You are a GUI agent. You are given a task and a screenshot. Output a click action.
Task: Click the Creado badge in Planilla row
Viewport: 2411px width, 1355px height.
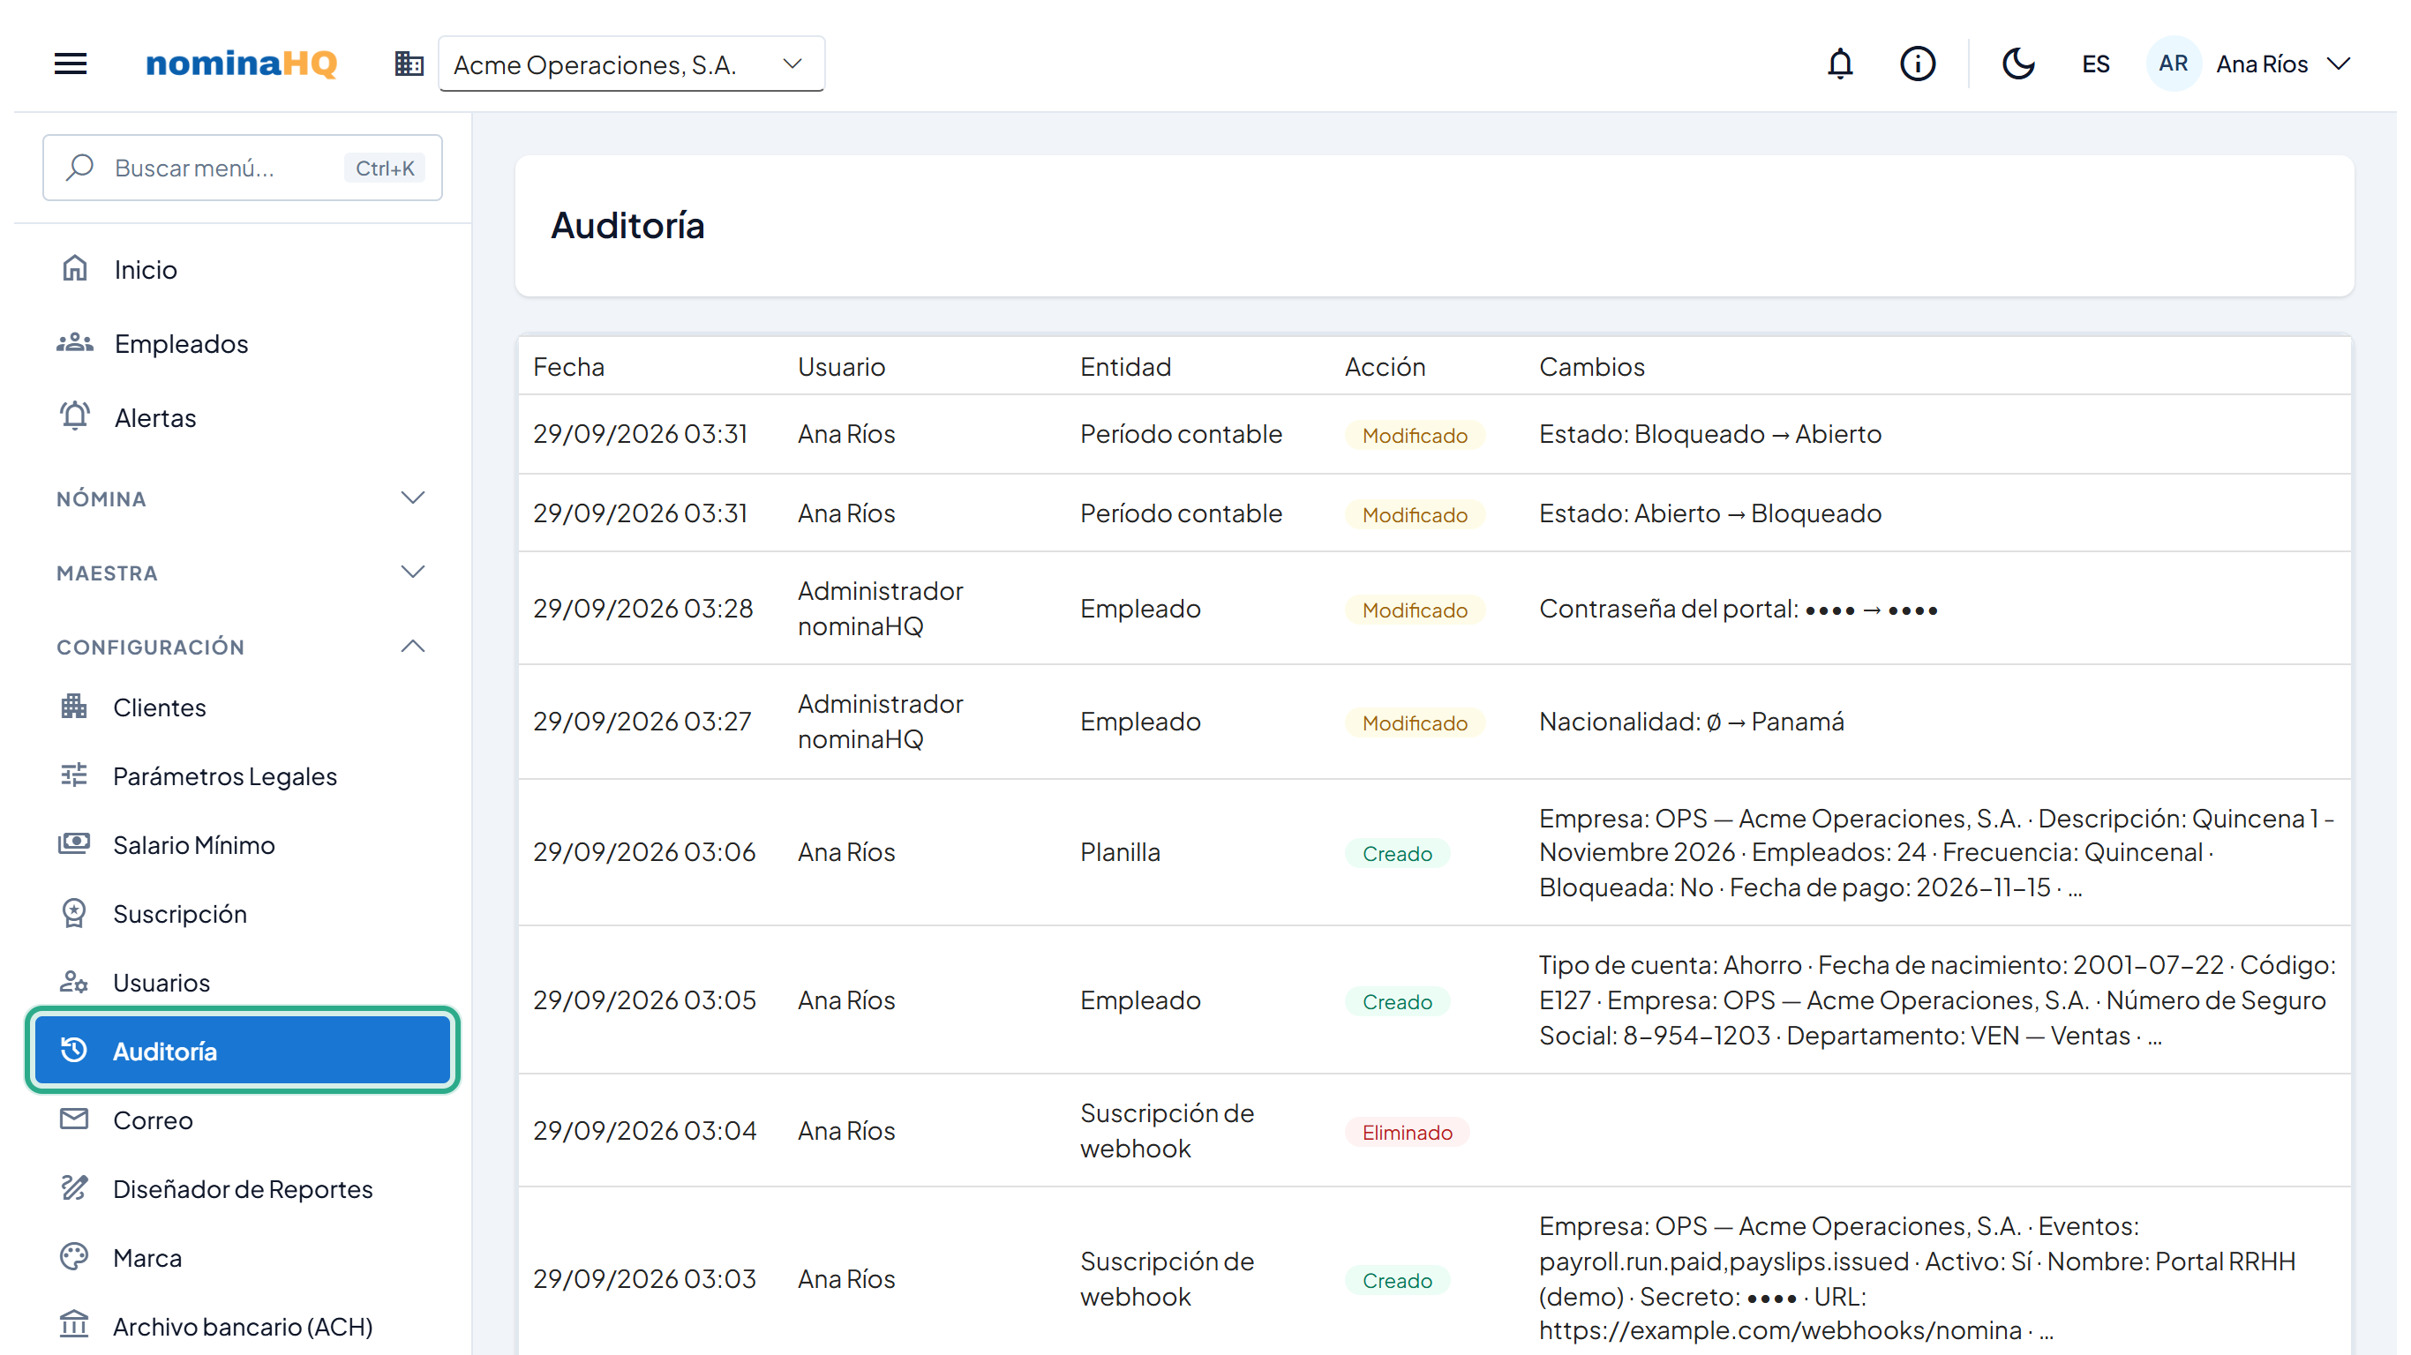point(1397,853)
